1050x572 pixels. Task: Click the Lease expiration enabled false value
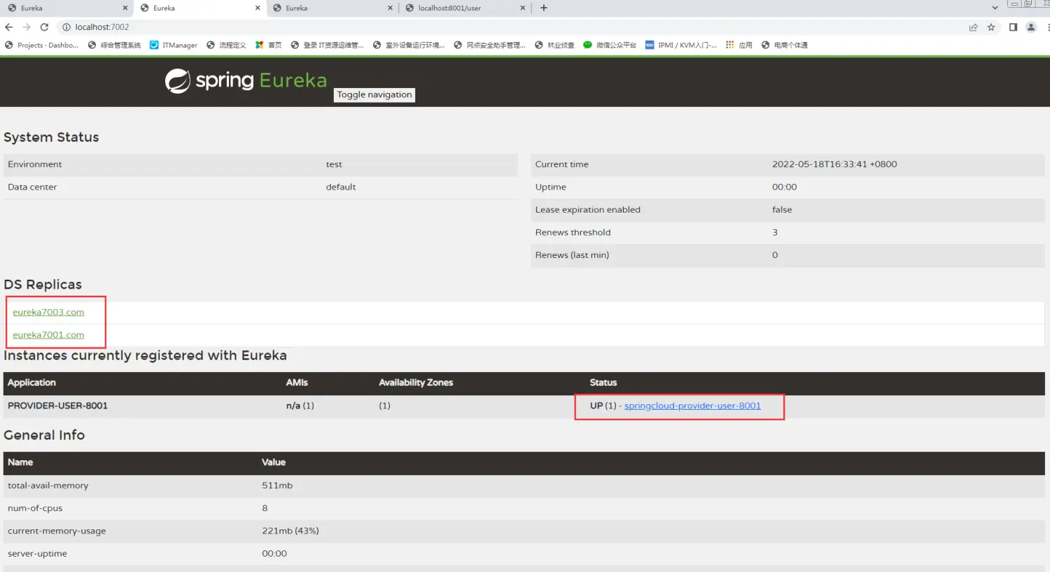(782, 210)
